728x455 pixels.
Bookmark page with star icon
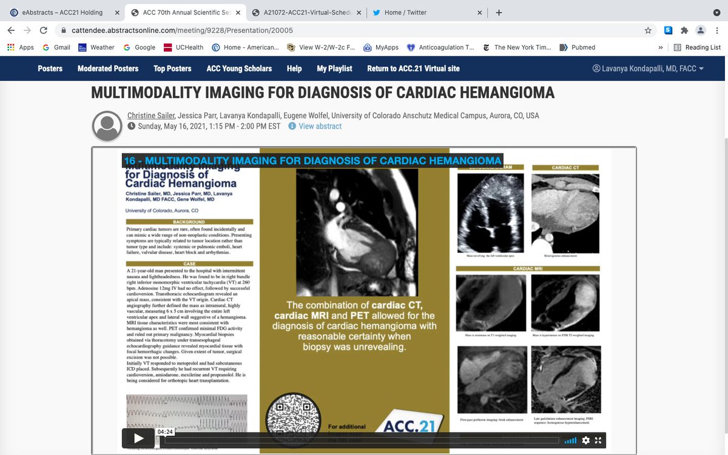coord(648,30)
